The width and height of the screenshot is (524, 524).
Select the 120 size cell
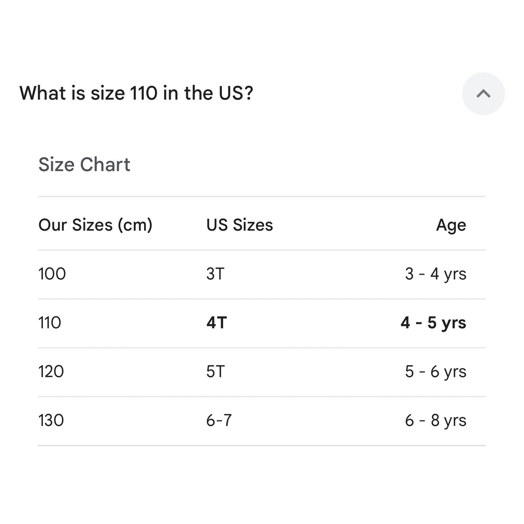(51, 372)
